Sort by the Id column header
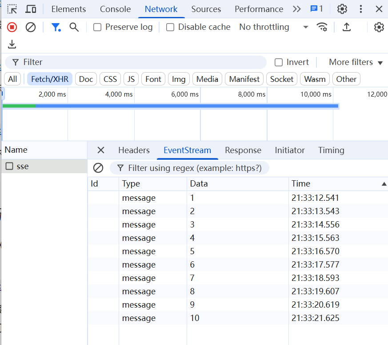The height and width of the screenshot is (345, 388). [x=103, y=184]
